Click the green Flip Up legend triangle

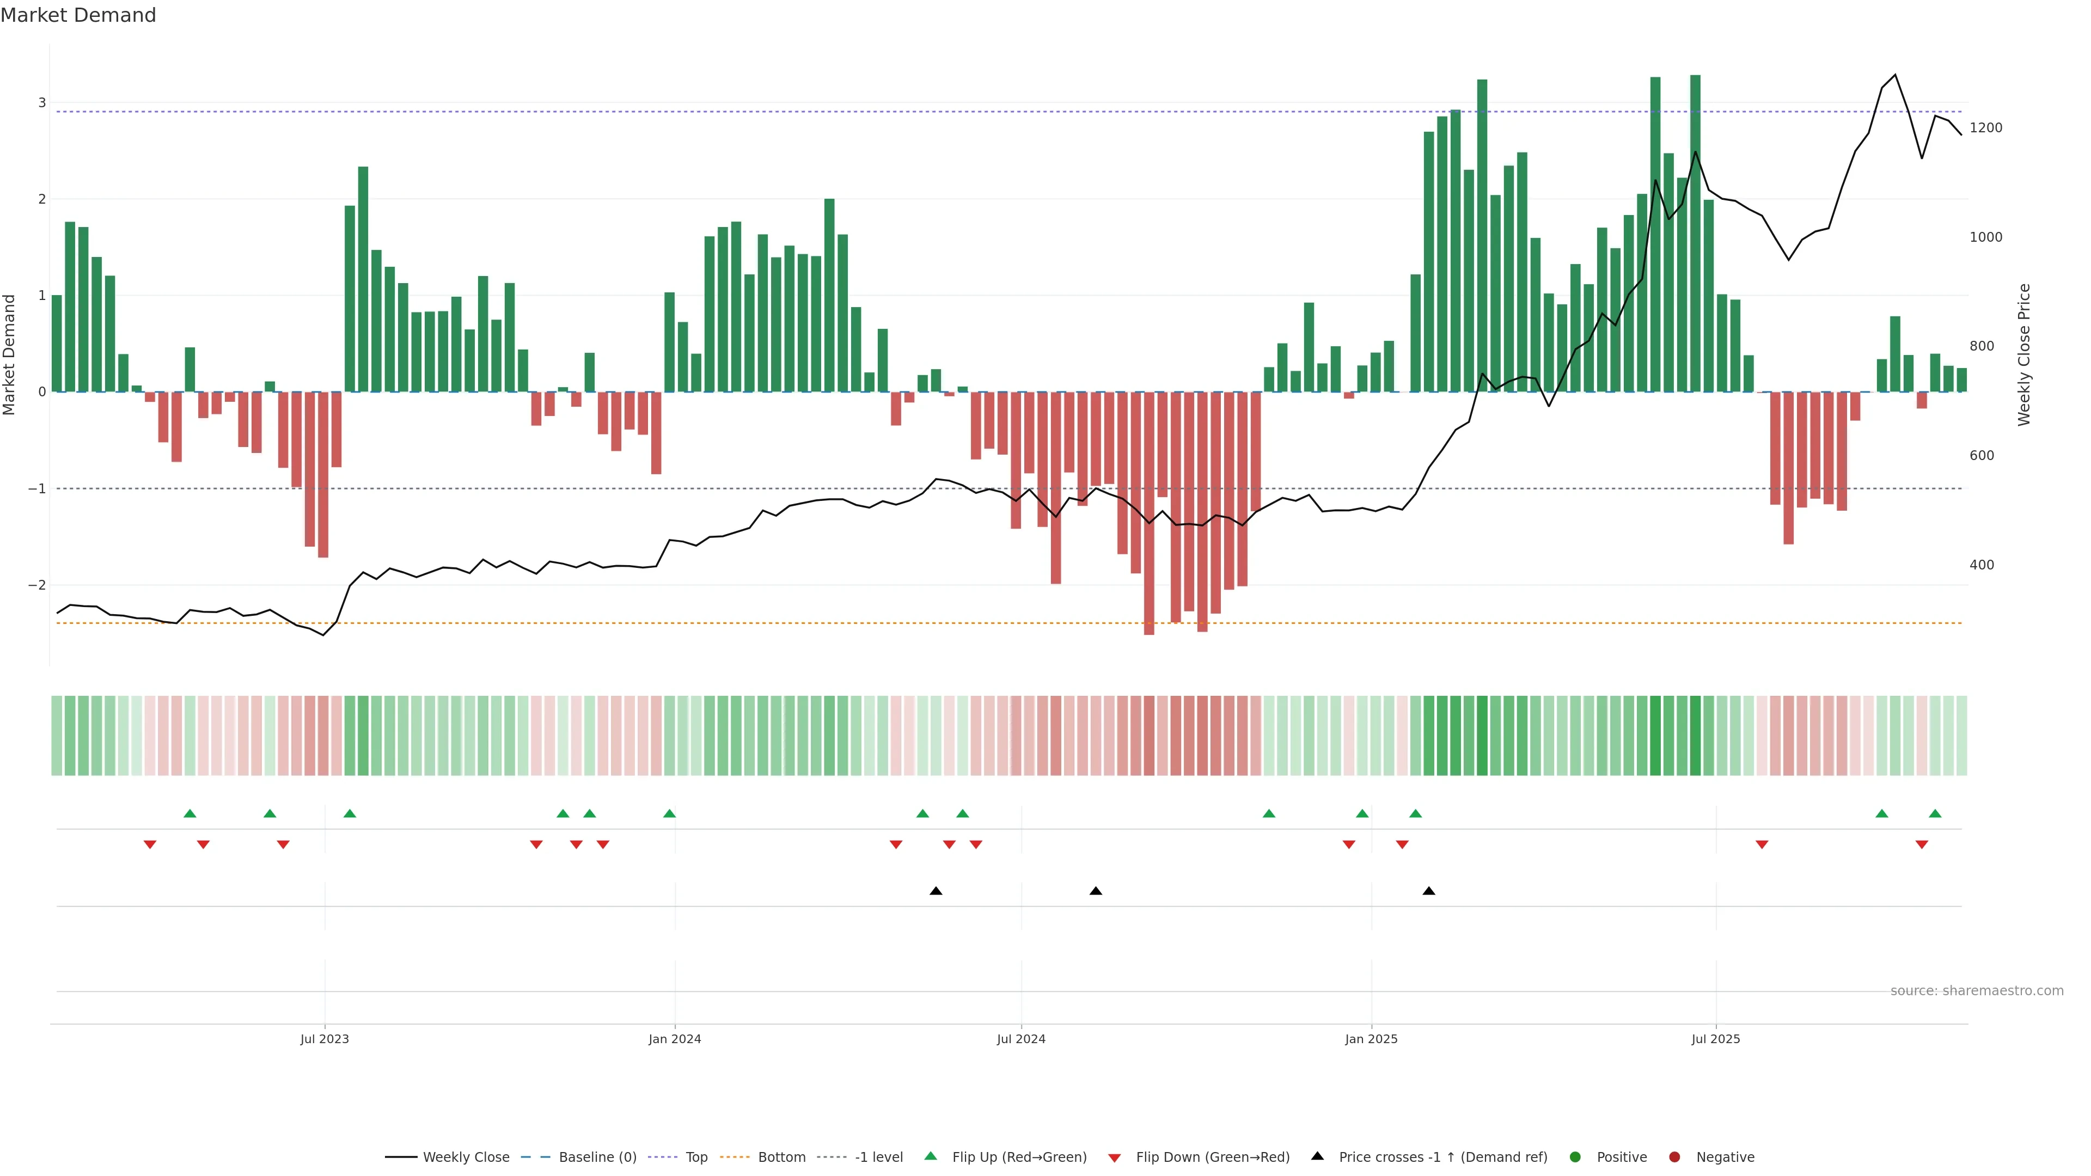pyautogui.click(x=930, y=1156)
